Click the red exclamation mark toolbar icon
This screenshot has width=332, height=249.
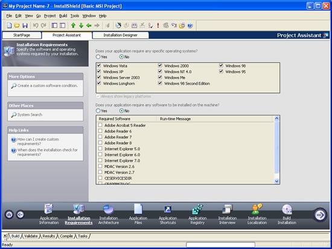[x=158, y=25]
